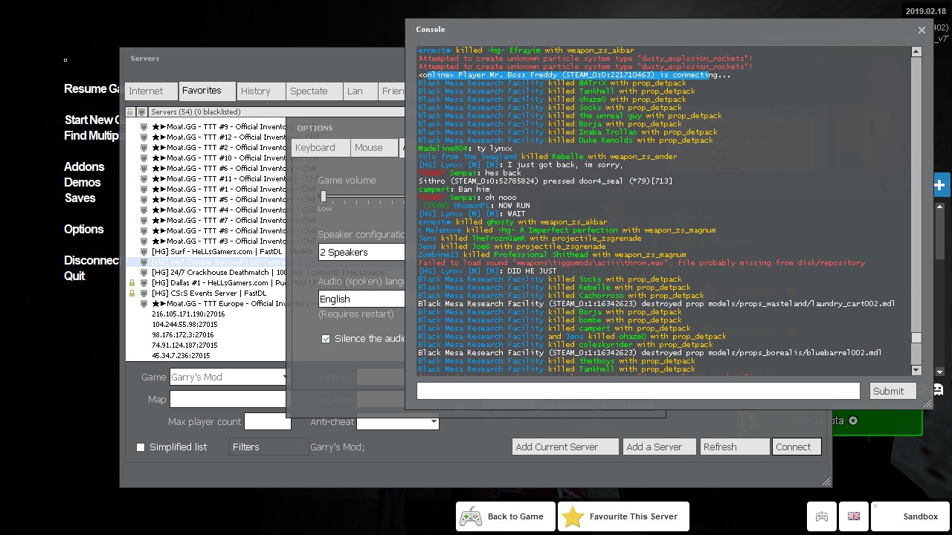Viewport: 952px width, 535px height.
Task: Click the lock icon on CS:S Events Server row
Action: (132, 294)
